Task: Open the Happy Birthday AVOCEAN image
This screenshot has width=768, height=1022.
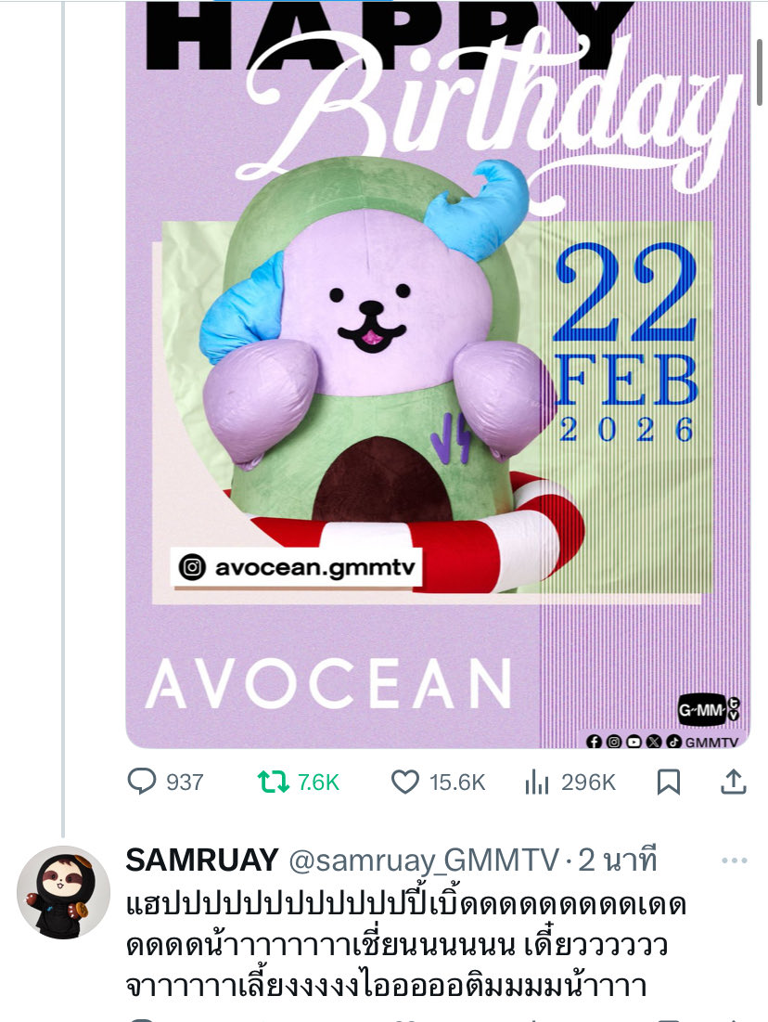Action: pyautogui.click(x=438, y=374)
